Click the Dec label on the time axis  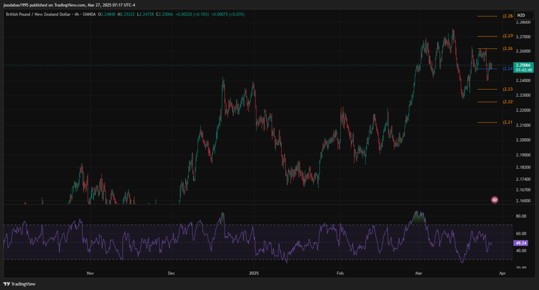[171, 273]
